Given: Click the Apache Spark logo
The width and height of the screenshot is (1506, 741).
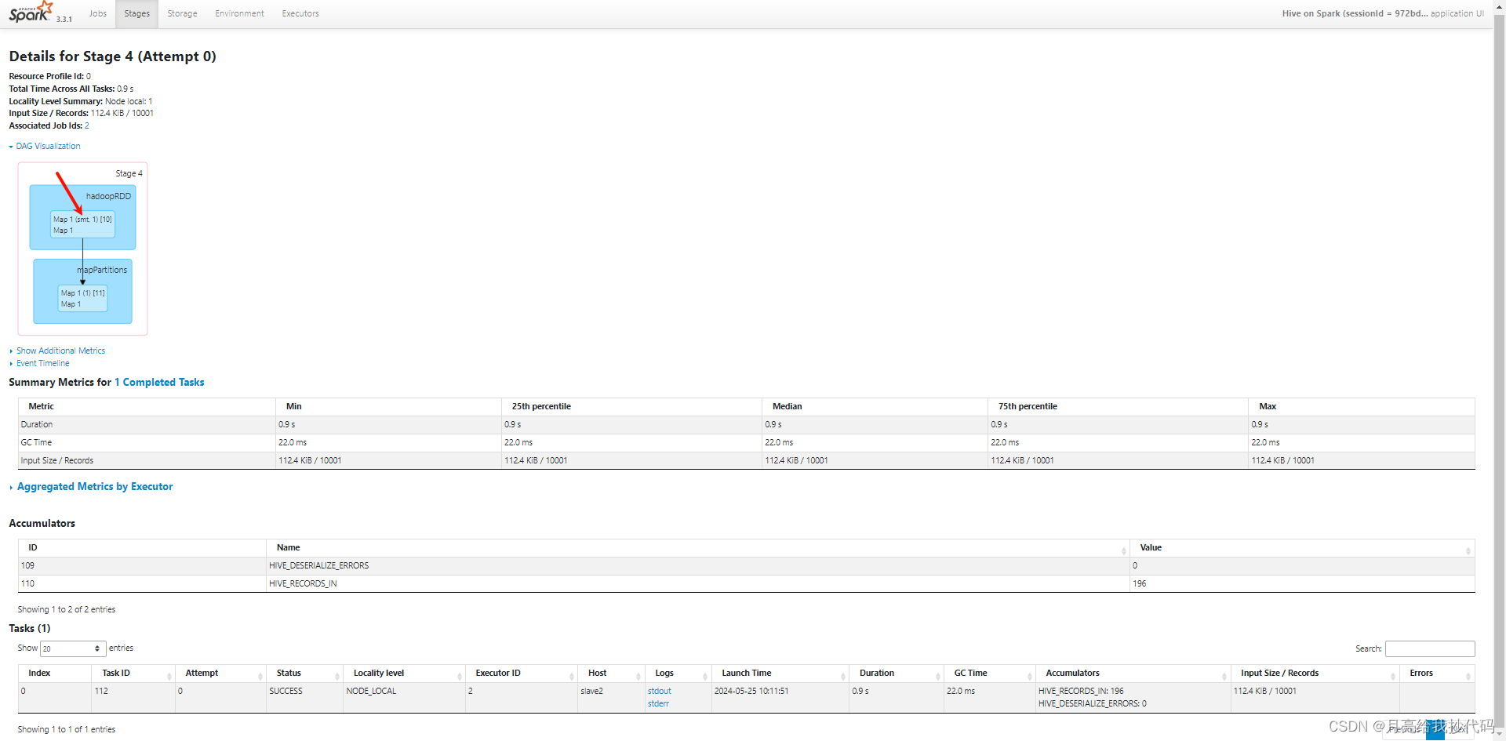Looking at the screenshot, I should 31,13.
